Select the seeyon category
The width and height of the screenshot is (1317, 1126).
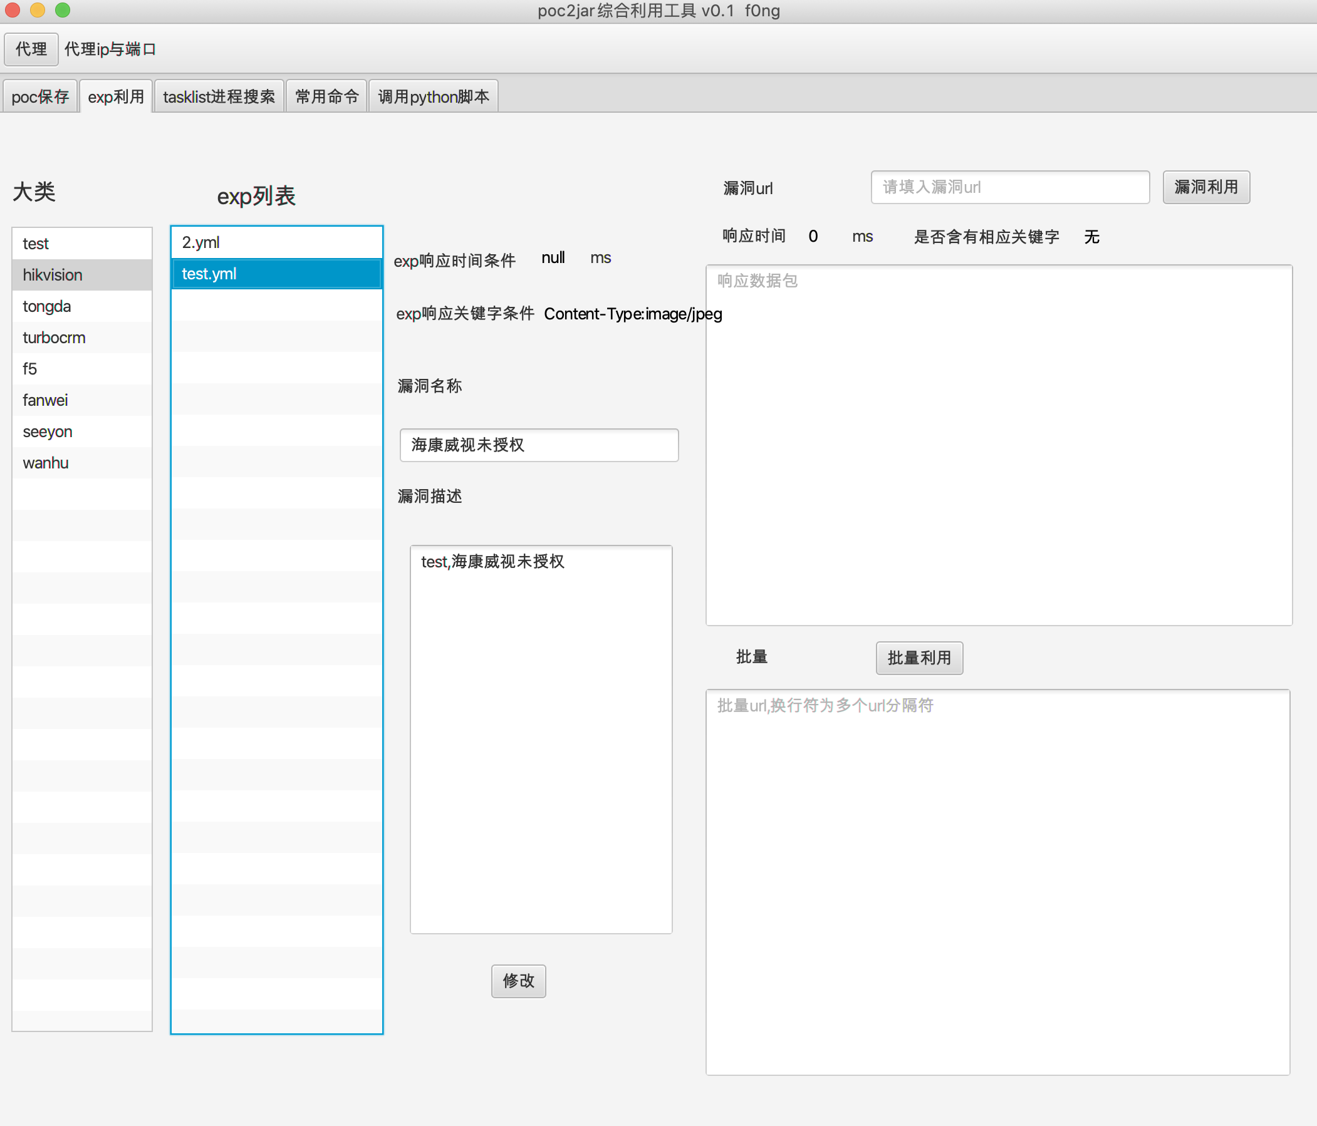82,431
